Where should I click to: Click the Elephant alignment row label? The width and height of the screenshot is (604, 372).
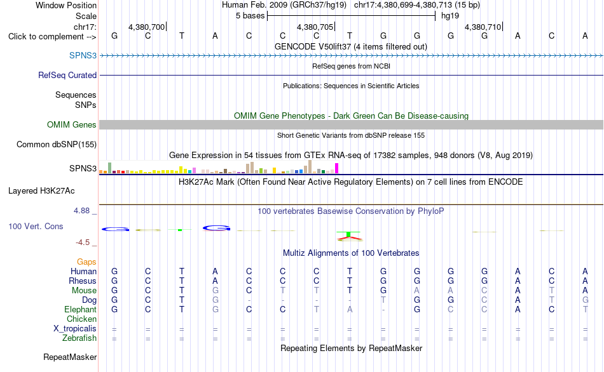80,309
